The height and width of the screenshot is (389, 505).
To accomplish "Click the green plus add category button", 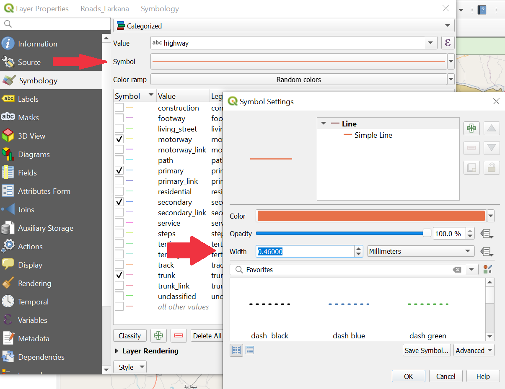I will point(158,335).
